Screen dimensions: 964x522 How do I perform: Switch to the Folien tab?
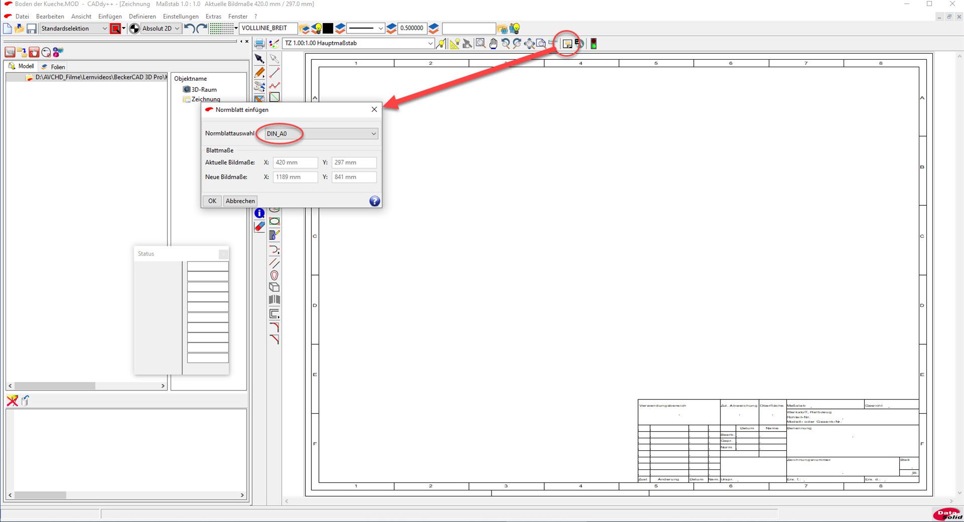53,67
